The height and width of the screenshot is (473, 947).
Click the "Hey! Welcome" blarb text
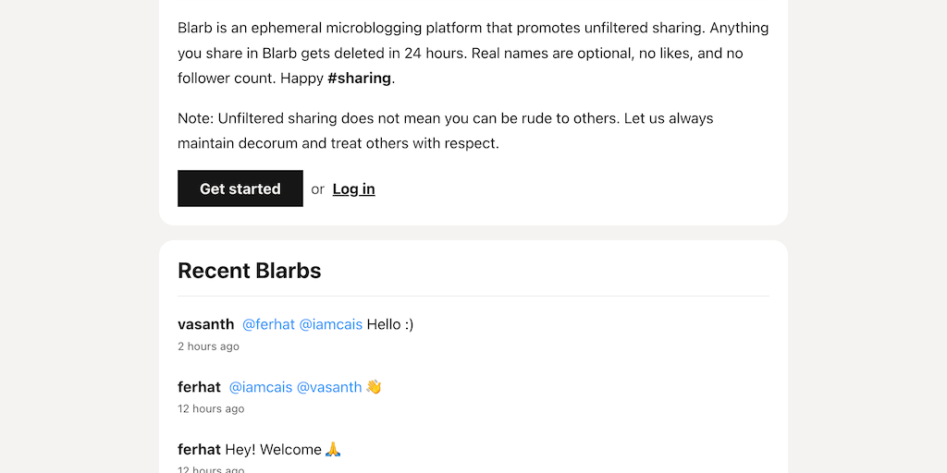[273, 450]
